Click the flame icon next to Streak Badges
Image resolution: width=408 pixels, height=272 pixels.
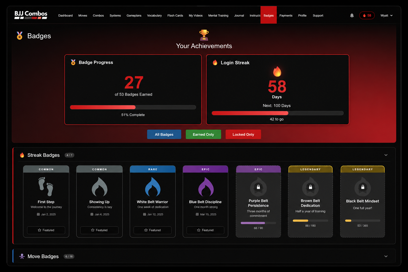22,155
